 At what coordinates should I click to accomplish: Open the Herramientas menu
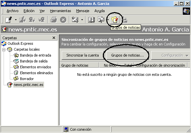pyautogui.click(x=60, y=11)
